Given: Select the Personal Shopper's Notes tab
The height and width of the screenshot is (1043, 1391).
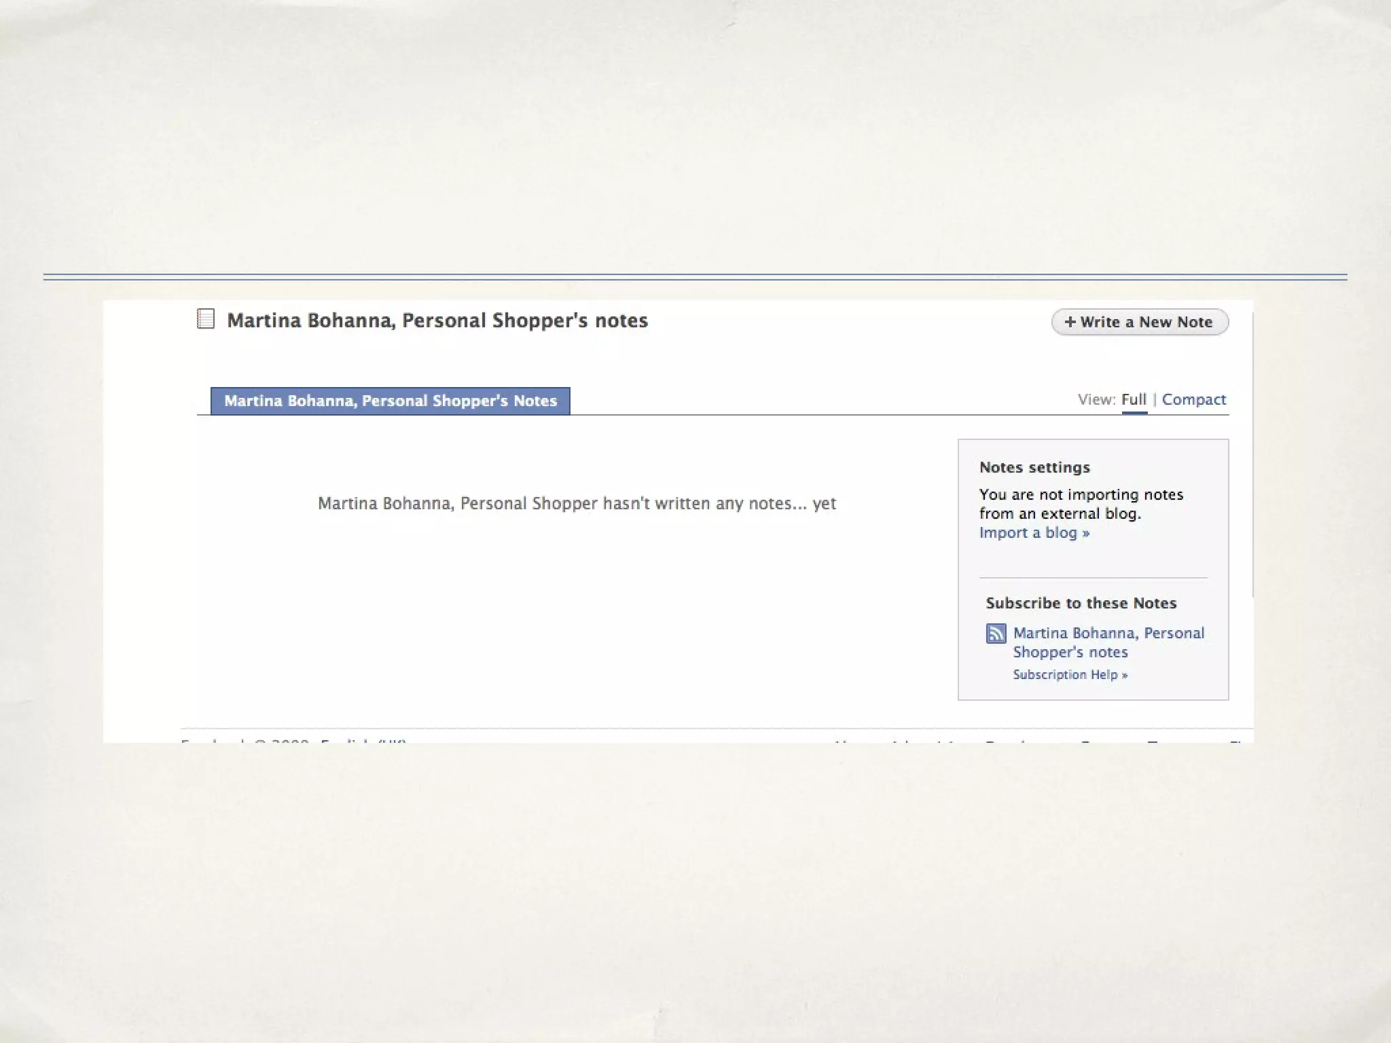Looking at the screenshot, I should (390, 401).
